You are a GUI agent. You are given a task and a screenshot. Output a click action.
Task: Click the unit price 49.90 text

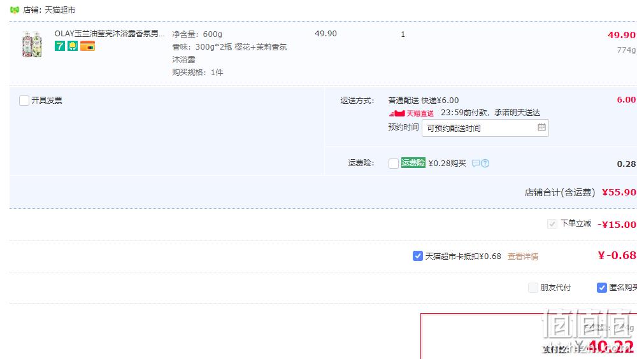point(326,34)
